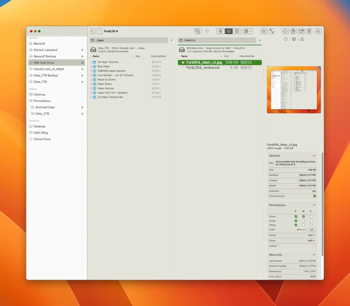The image size is (350, 306).
Task: Create a new folder using the toolbar icon
Action: point(301,31)
